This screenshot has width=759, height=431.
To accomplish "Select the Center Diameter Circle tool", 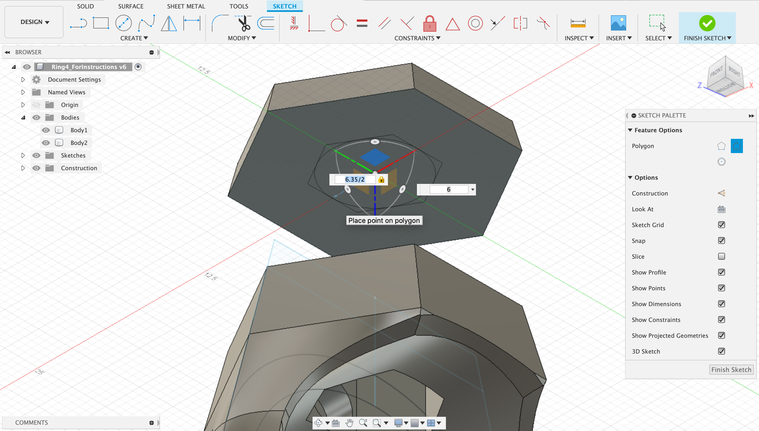I will tap(123, 23).
